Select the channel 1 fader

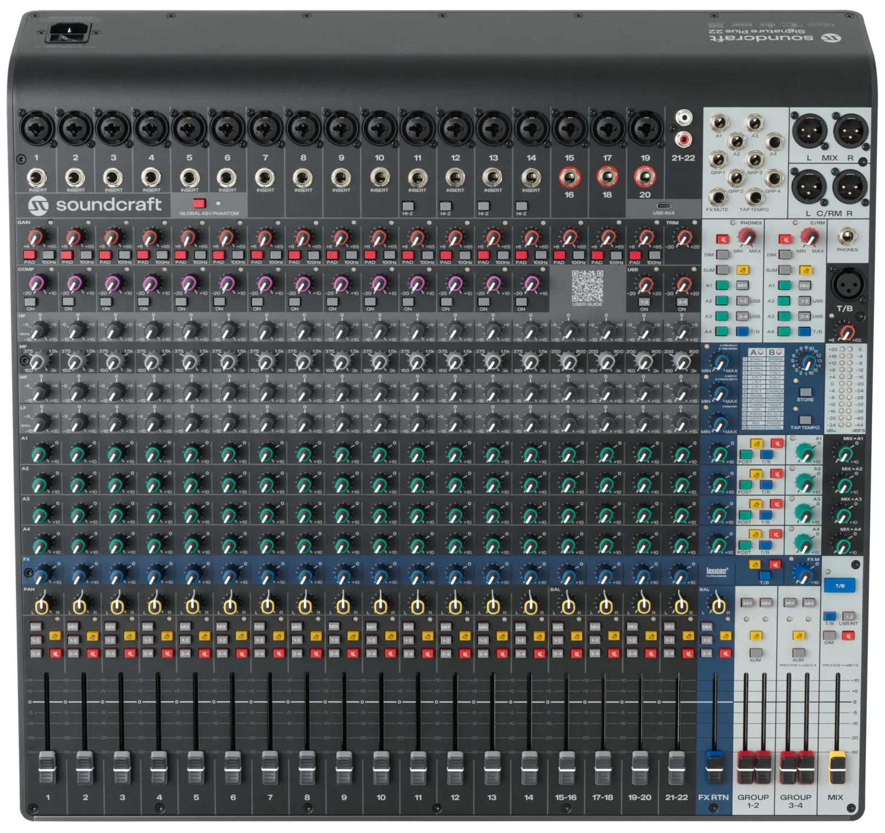click(47, 768)
